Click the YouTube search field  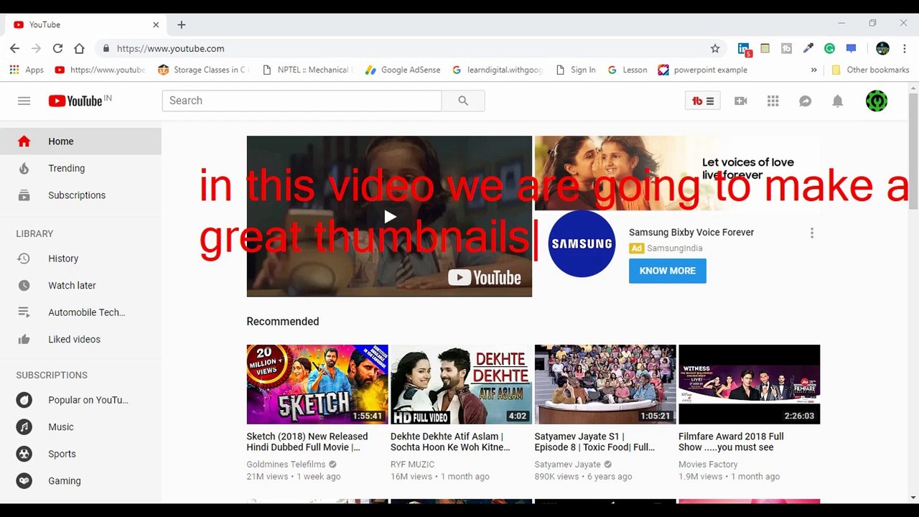[302, 101]
